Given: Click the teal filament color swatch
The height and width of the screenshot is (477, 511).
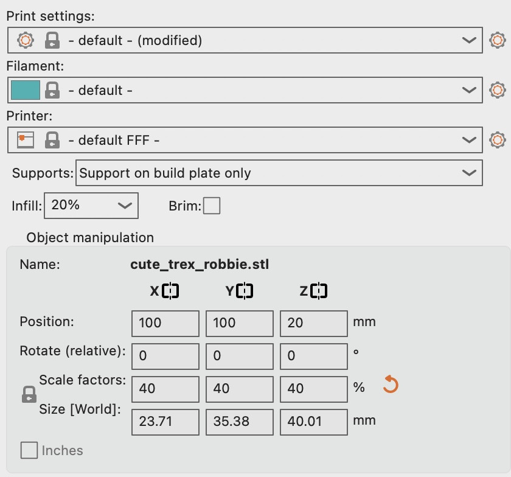Looking at the screenshot, I should point(26,90).
